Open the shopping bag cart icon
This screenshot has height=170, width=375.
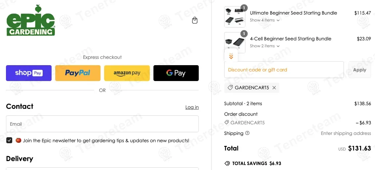coord(195,20)
